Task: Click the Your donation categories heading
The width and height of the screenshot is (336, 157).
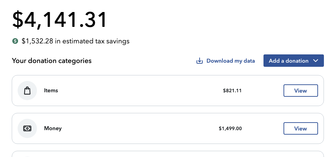Action: point(52,61)
